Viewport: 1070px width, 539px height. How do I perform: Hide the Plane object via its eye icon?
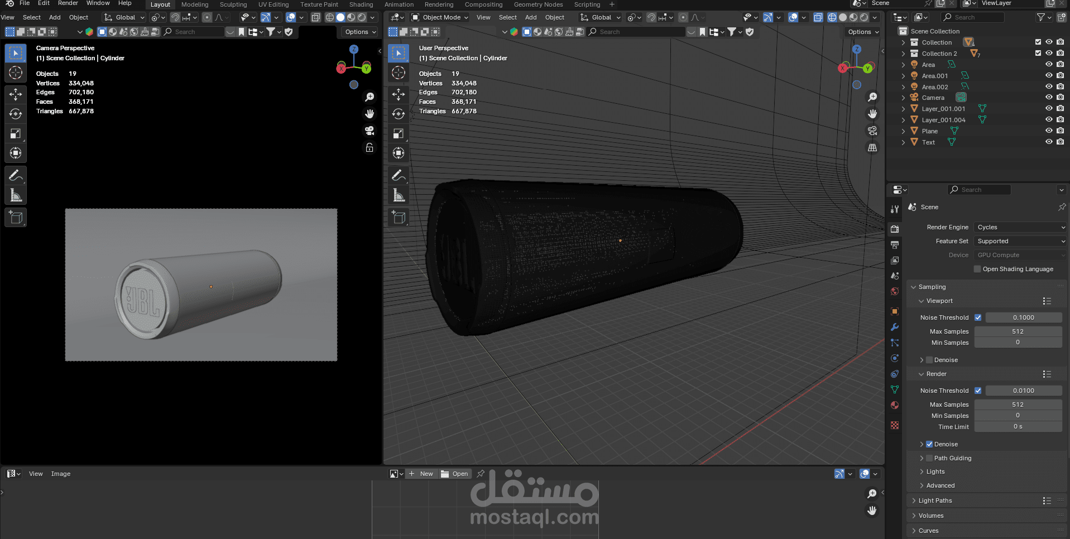(x=1049, y=131)
